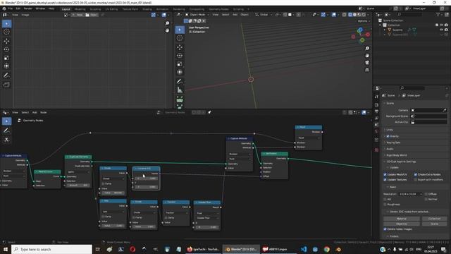The image size is (451, 254).
Task: Open the node editor Add menu
Action: coord(35,112)
